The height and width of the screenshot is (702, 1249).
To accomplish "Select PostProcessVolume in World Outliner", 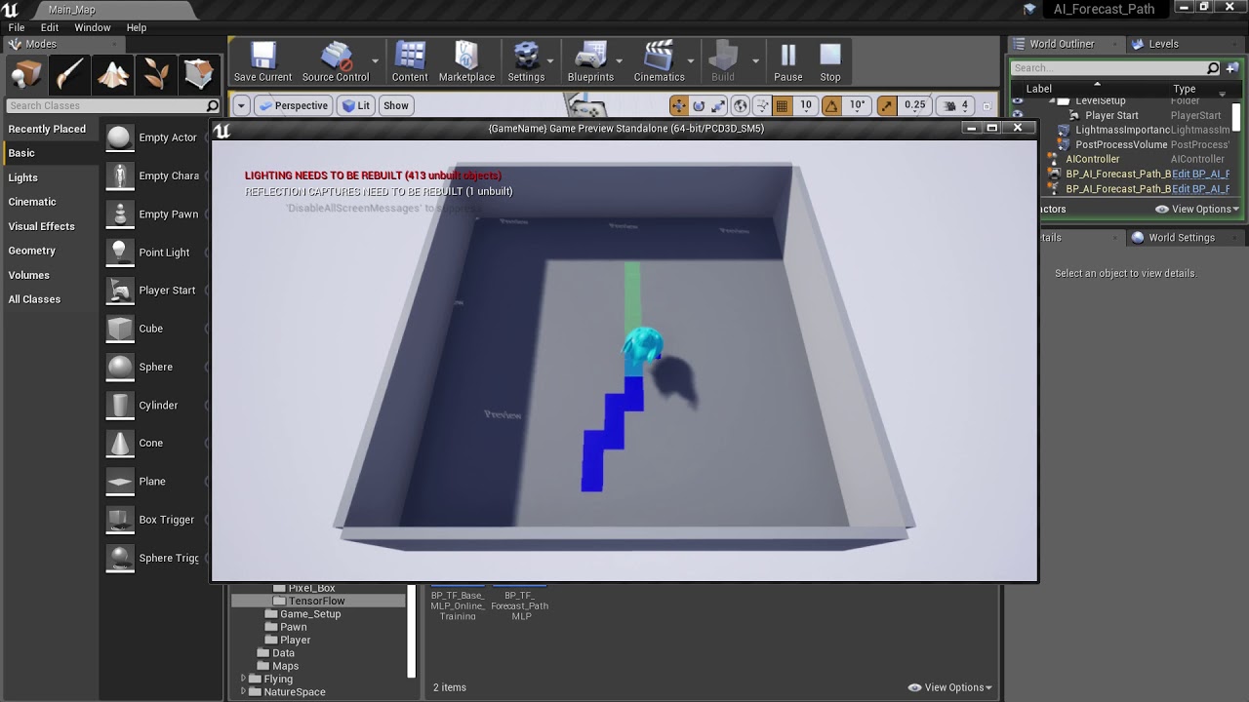I will (x=1121, y=144).
